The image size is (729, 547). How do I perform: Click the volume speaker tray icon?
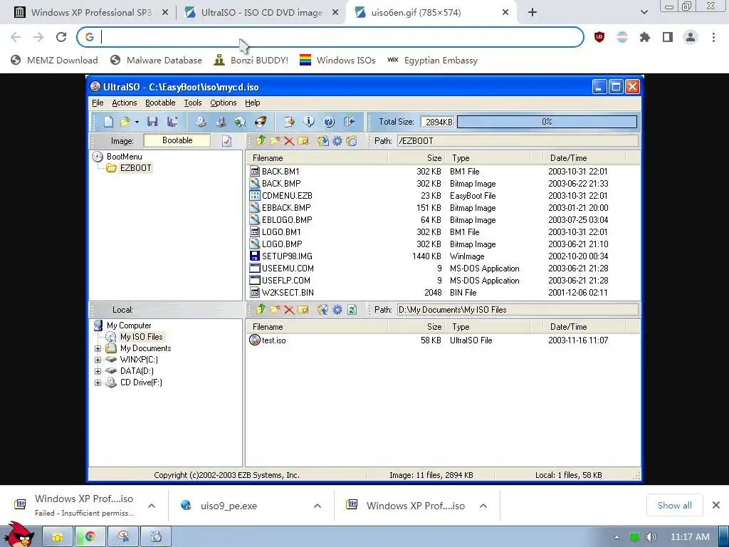[651, 537]
